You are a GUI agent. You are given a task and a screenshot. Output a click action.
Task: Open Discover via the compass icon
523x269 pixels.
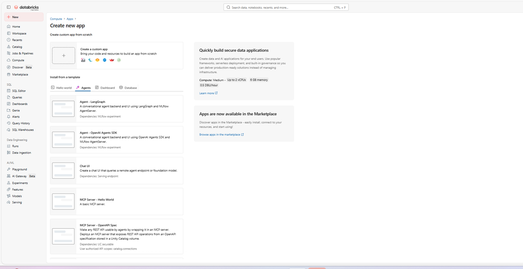coord(9,67)
